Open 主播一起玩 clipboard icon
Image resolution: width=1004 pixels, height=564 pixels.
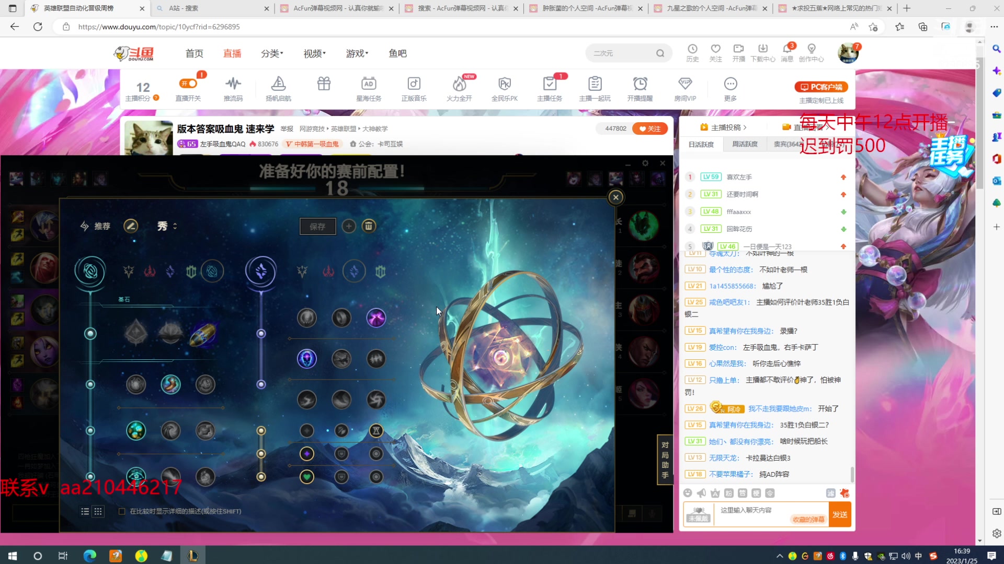pyautogui.click(x=595, y=84)
